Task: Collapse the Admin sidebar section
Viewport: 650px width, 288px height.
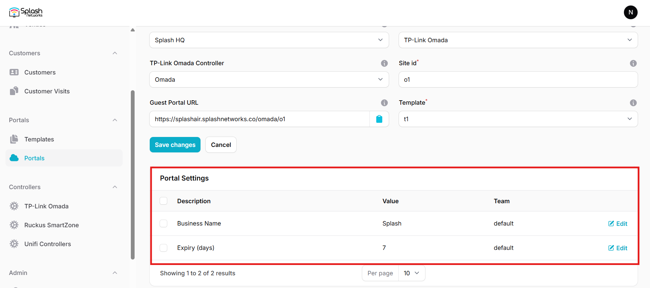Action: 115,273
